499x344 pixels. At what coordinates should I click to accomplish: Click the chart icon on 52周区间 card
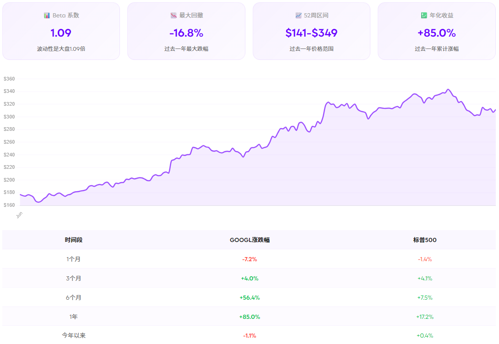298,15
